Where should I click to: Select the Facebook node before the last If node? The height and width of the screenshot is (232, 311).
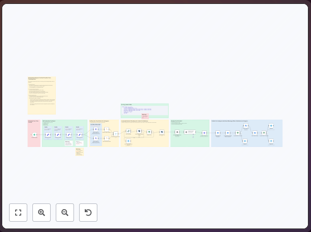[255, 133]
